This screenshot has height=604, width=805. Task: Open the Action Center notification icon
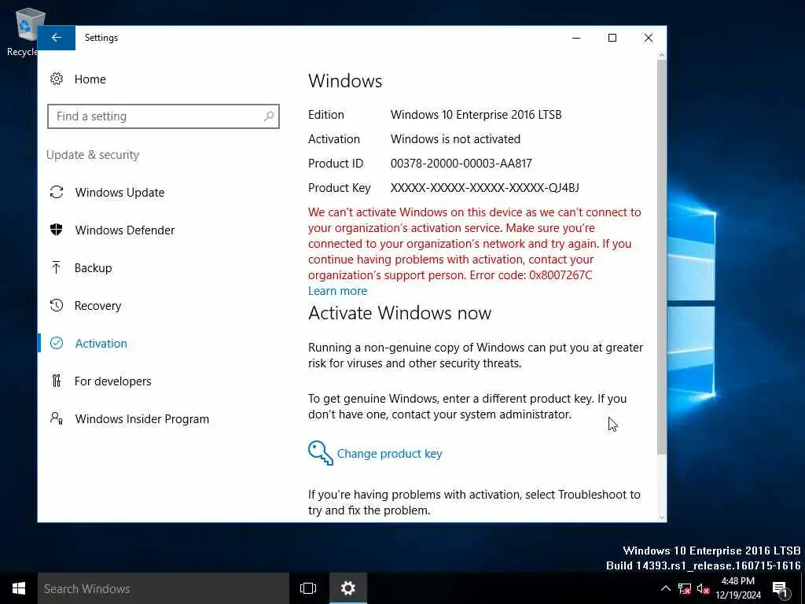pyautogui.click(x=780, y=588)
